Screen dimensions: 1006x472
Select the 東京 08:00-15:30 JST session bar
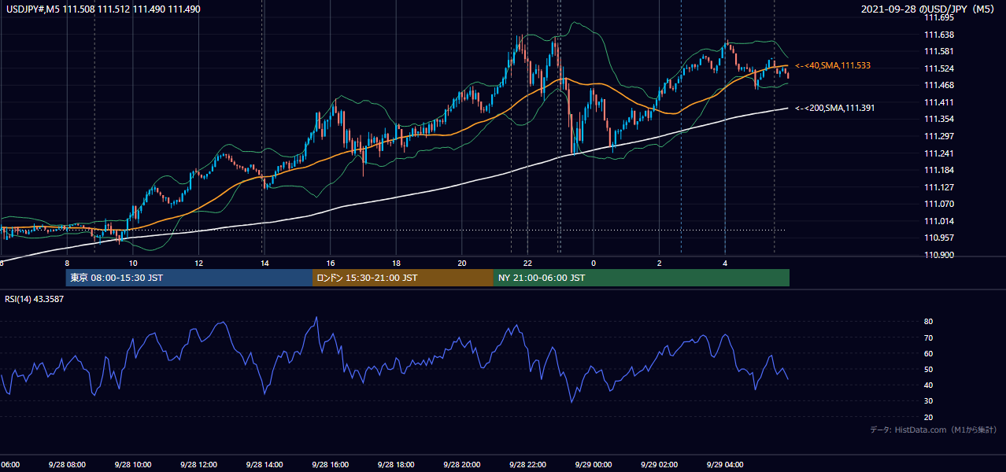[x=189, y=278]
